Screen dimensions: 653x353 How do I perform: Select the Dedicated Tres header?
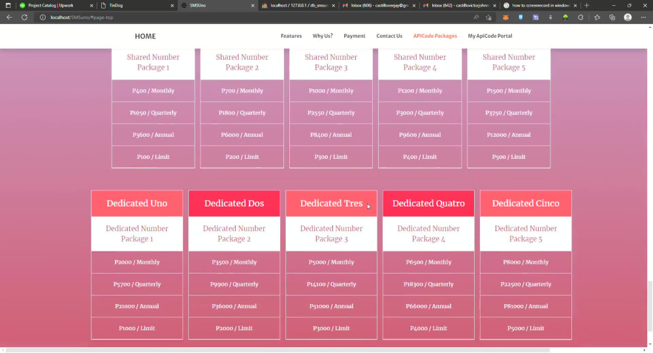click(331, 203)
